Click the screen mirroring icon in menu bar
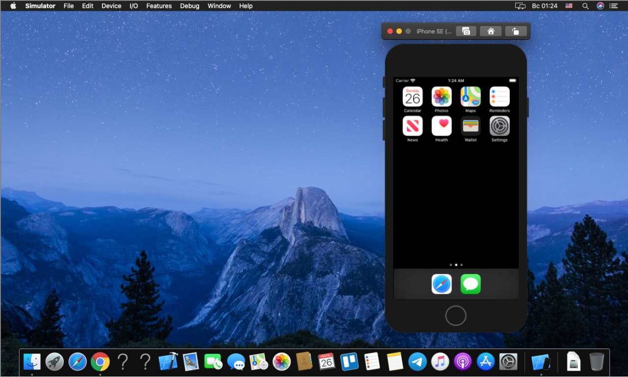628x377 pixels. point(520,6)
